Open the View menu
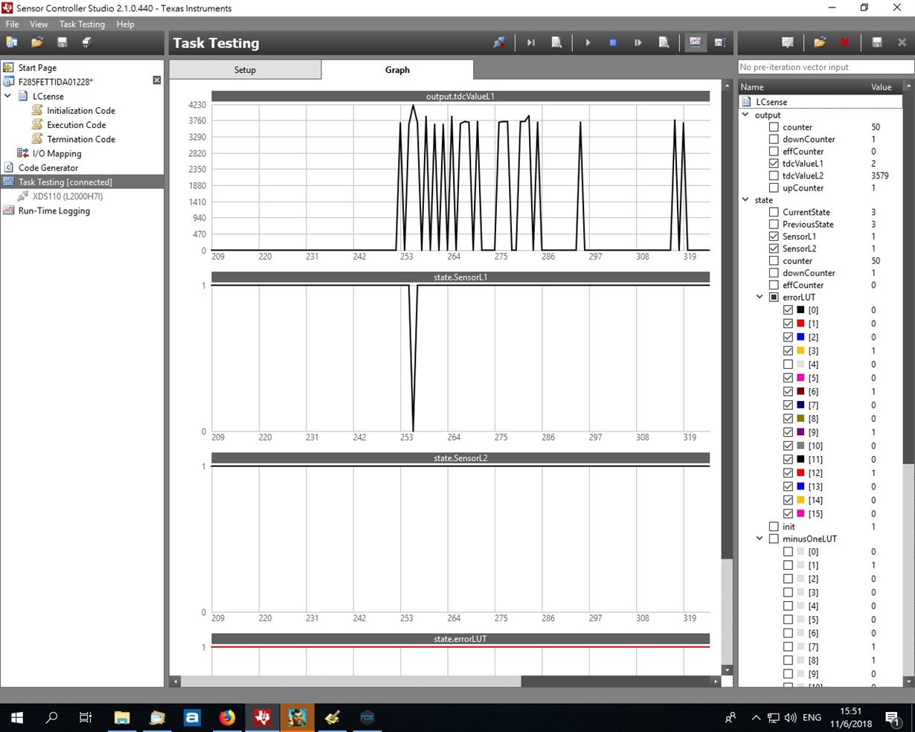 pyautogui.click(x=39, y=24)
